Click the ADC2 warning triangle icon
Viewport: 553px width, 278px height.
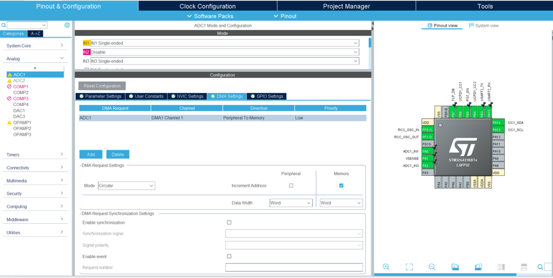9,81
